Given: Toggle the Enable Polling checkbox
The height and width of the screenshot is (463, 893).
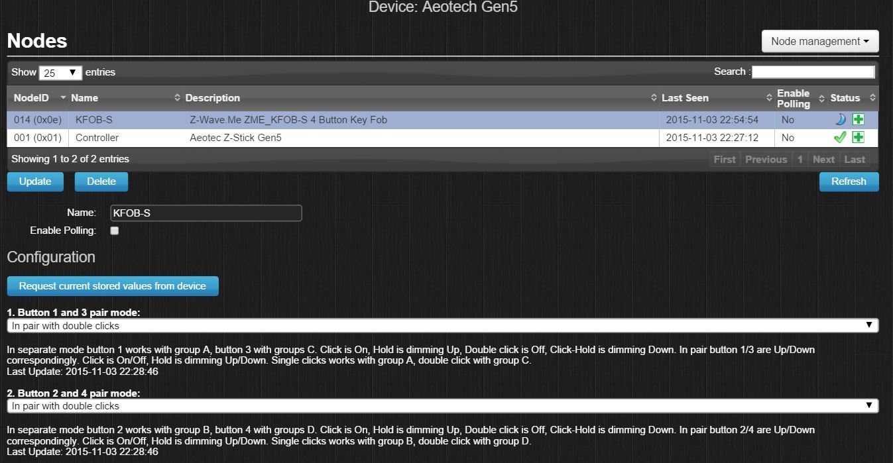Looking at the screenshot, I should [x=115, y=231].
